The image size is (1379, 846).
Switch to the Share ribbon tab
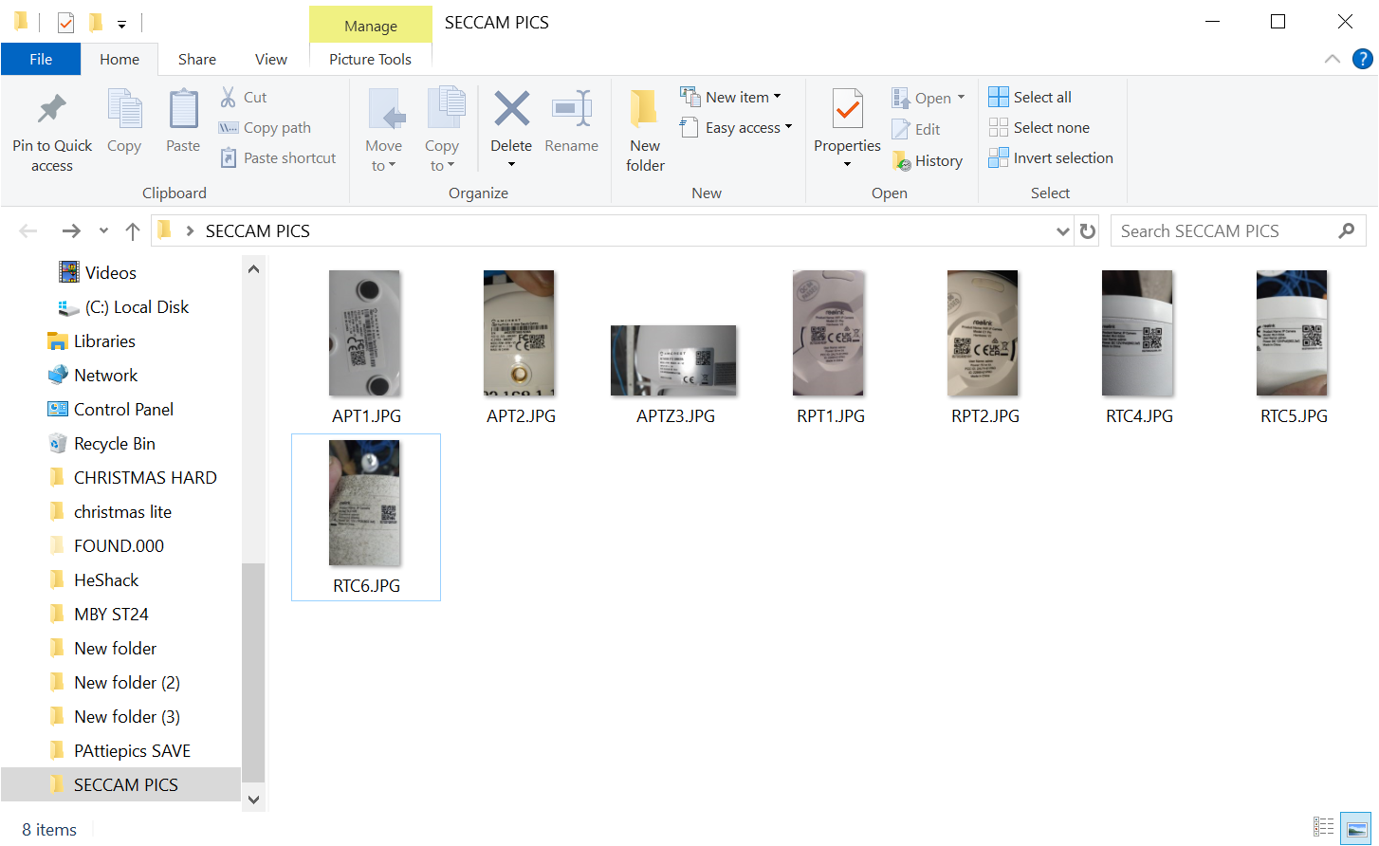(x=197, y=59)
